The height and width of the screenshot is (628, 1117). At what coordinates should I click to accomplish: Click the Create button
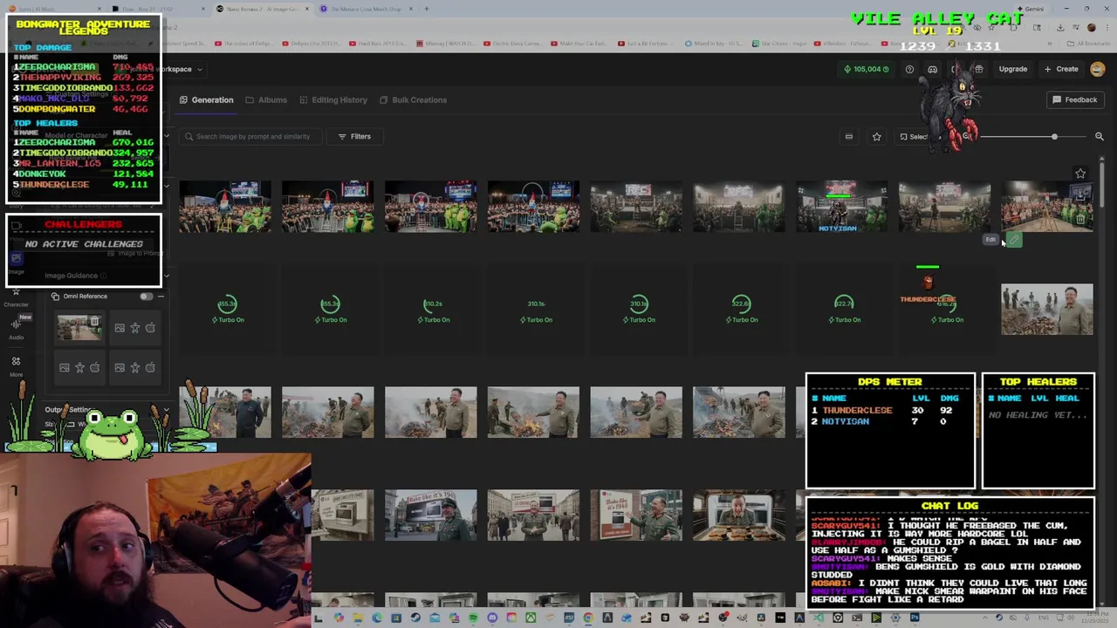1061,69
